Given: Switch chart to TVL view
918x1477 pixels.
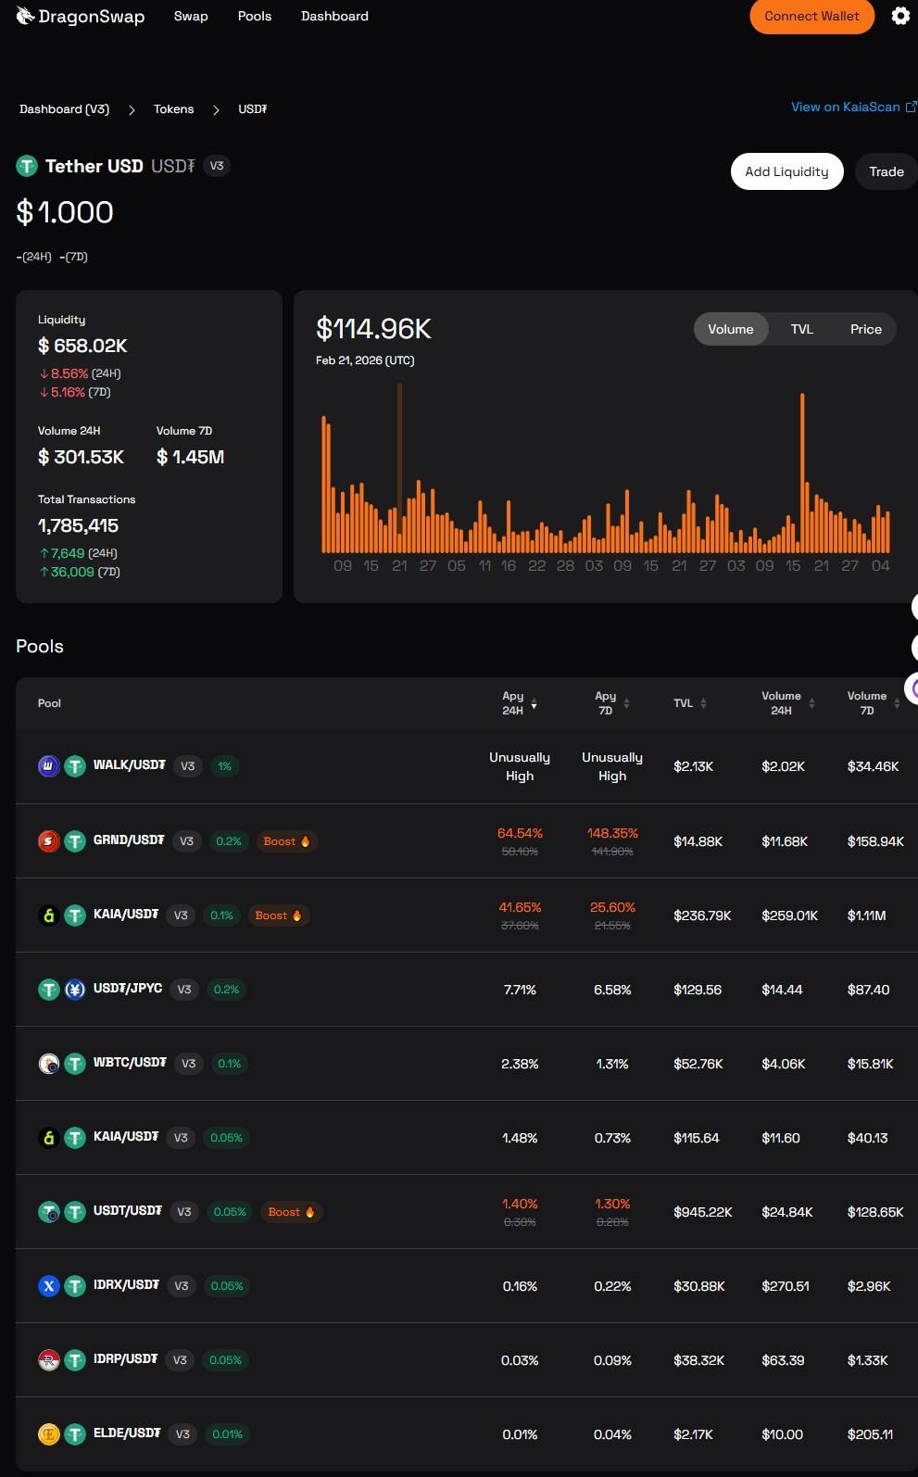Looking at the screenshot, I should [x=802, y=329].
